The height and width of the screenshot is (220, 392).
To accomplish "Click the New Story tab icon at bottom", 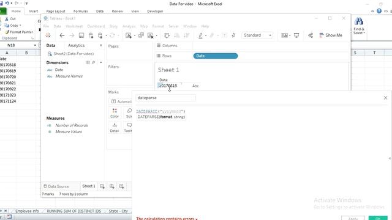I will (x=121, y=186).
